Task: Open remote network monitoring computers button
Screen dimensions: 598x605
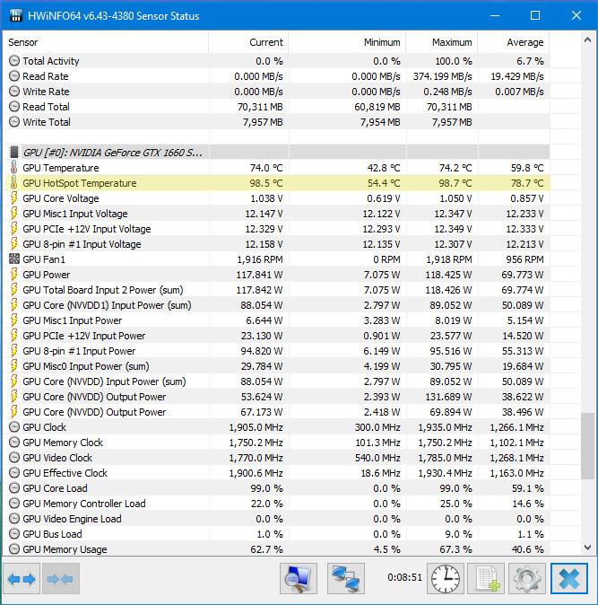Action: pos(346,578)
